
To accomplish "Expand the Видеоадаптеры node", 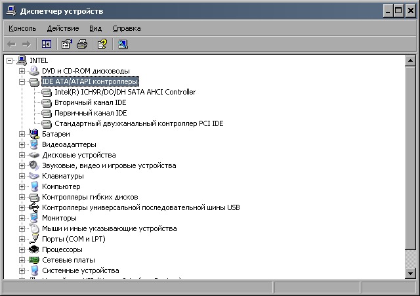I will [22, 144].
